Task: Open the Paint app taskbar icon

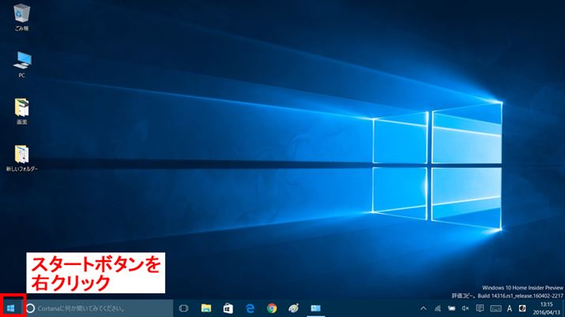Action: 294,308
